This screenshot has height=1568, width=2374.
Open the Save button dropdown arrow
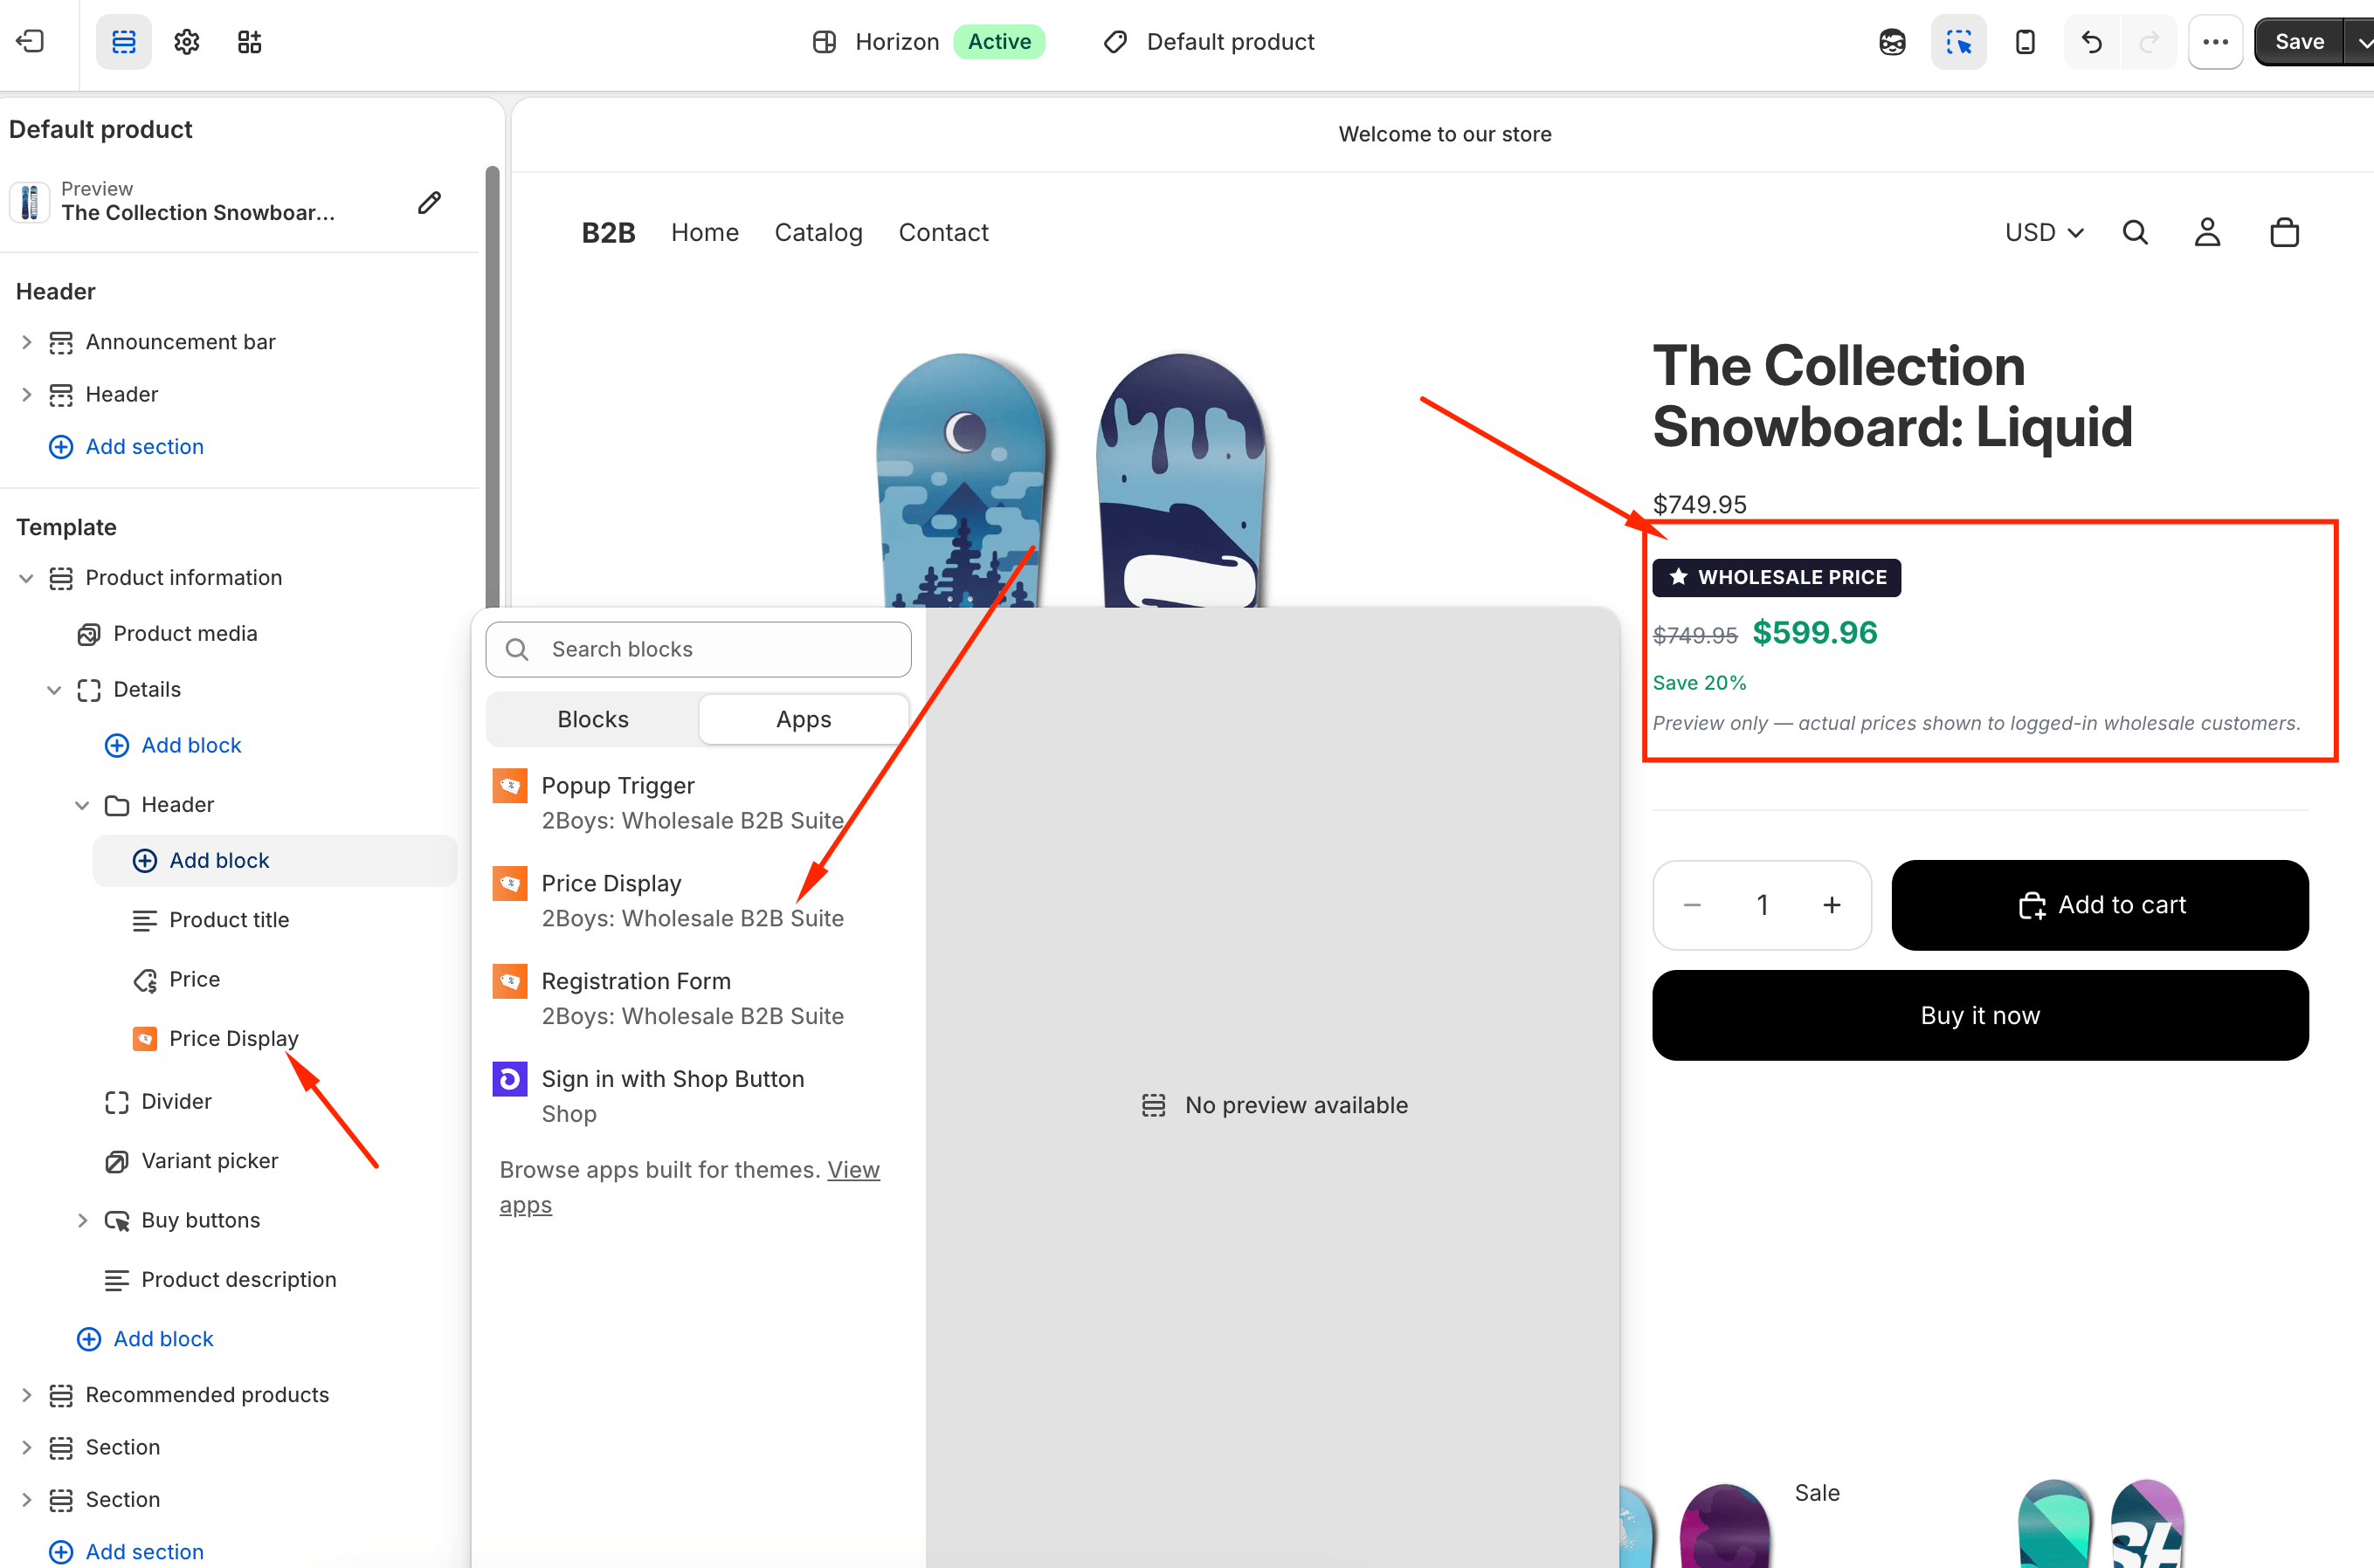pyautogui.click(x=2362, y=42)
